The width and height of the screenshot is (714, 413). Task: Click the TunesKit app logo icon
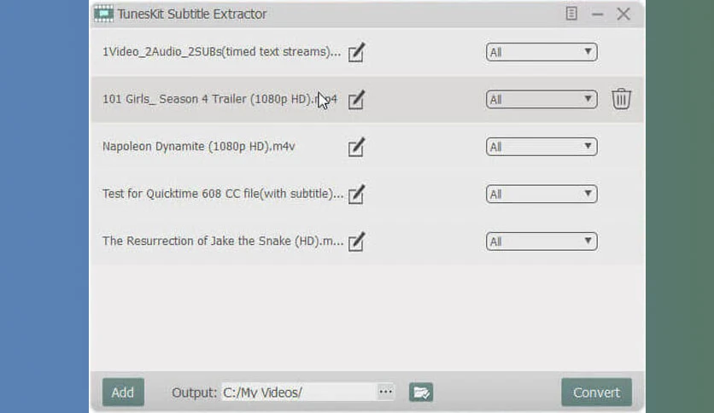[104, 14]
